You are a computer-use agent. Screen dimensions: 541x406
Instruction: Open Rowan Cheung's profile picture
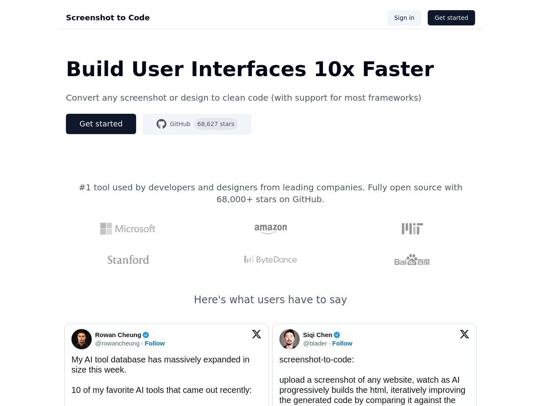82,339
